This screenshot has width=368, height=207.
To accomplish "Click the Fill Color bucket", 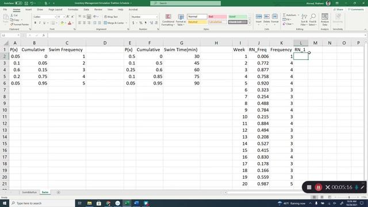I will pos(62,23).
